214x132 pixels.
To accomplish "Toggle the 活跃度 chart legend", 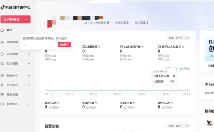I will coord(185,69).
